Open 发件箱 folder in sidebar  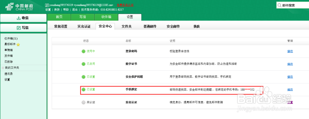[x=8, y=56]
